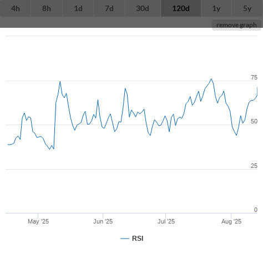The image size is (263, 253).
Task: Click the Jun '25 x-axis label
Action: 103,221
